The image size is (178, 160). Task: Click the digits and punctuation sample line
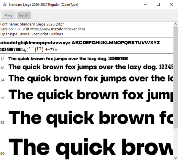pyautogui.click(x=29, y=49)
